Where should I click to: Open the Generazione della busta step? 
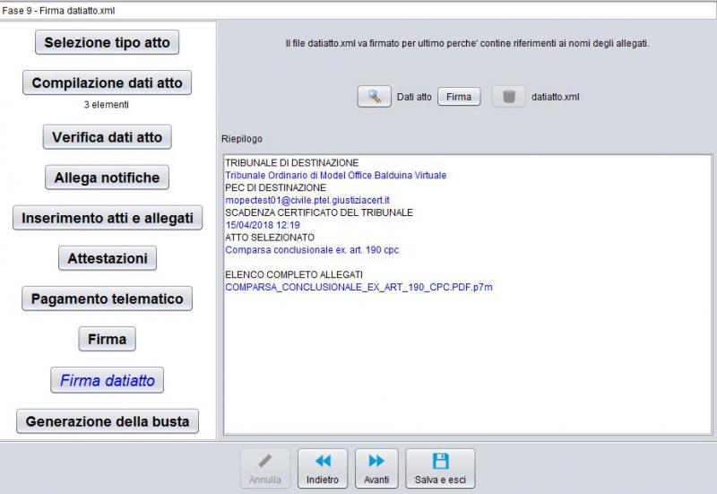point(107,421)
